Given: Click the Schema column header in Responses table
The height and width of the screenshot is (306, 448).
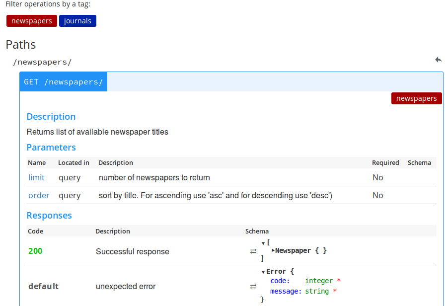Looking at the screenshot, I should coord(257,231).
